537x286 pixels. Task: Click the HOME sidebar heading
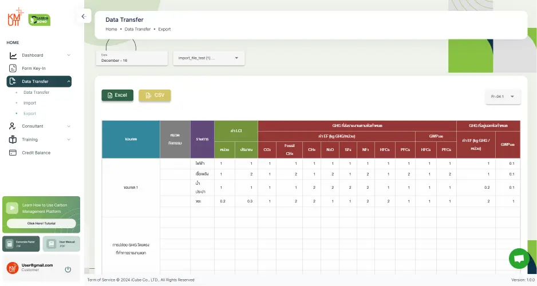[x=13, y=43]
